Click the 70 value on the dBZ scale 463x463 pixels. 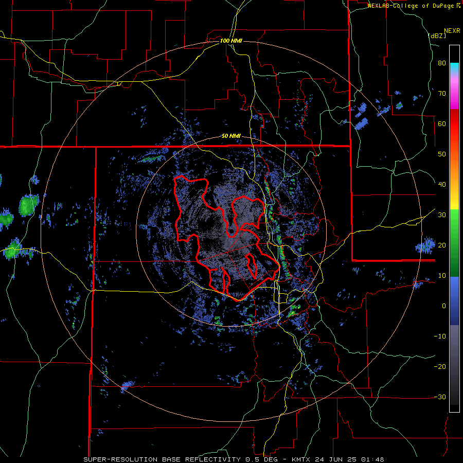[442, 94]
